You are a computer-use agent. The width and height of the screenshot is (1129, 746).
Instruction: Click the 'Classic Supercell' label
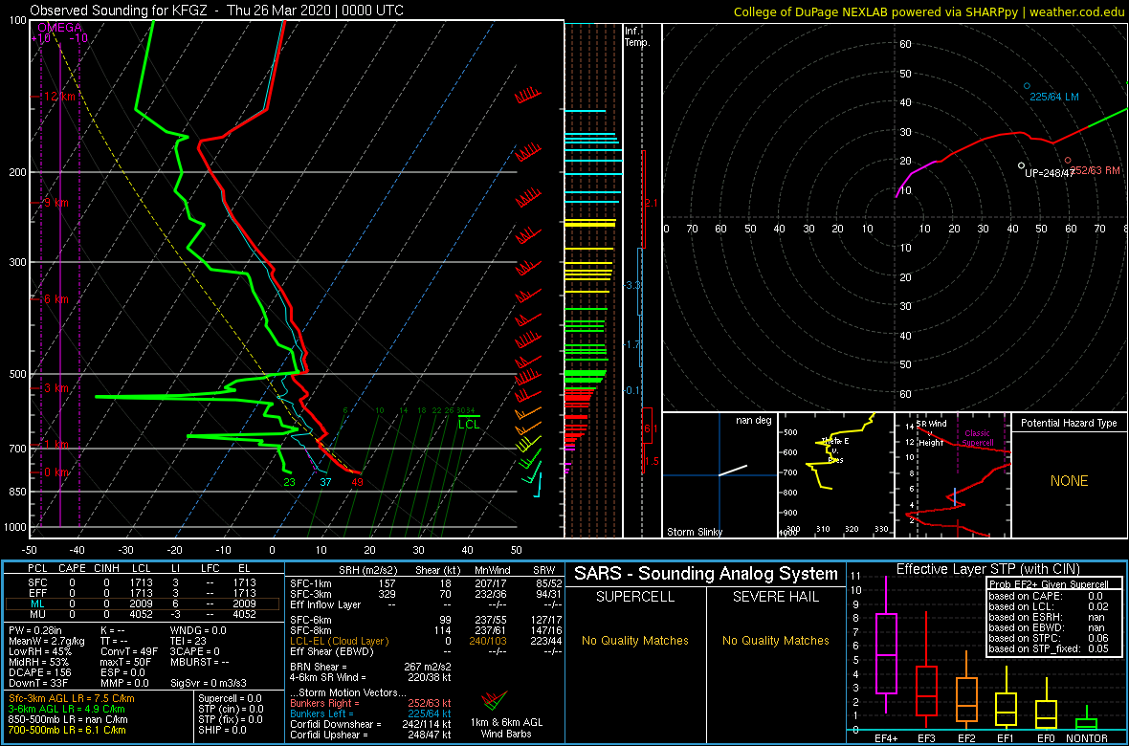pos(979,438)
